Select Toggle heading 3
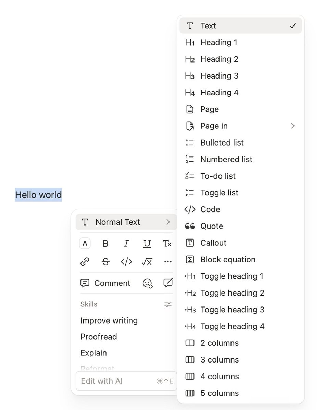Screen dimensions: 325x410 [241, 310]
